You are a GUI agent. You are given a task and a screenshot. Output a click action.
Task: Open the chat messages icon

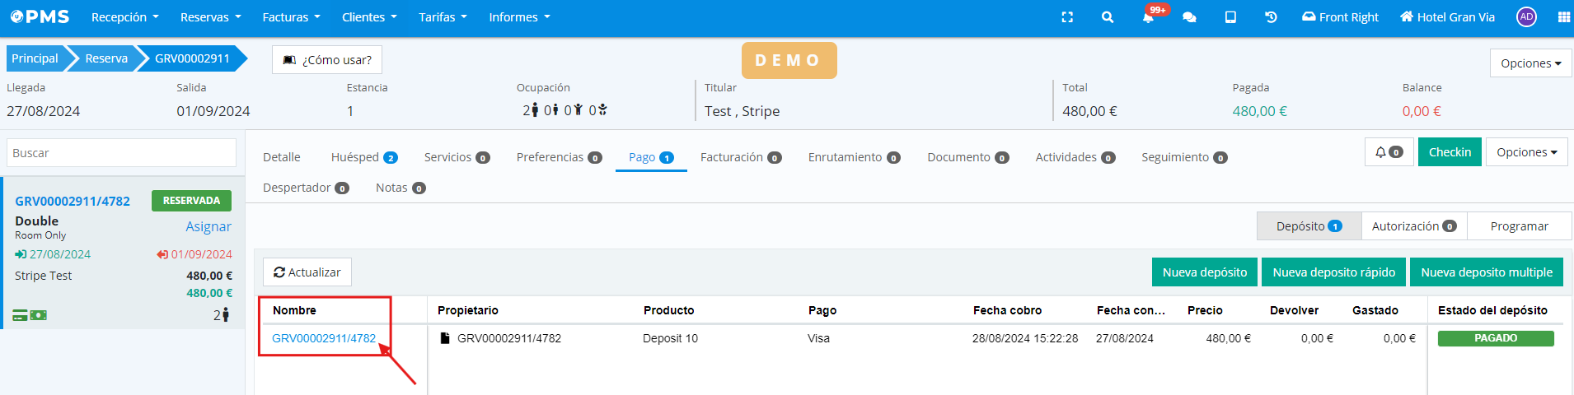tap(1189, 17)
